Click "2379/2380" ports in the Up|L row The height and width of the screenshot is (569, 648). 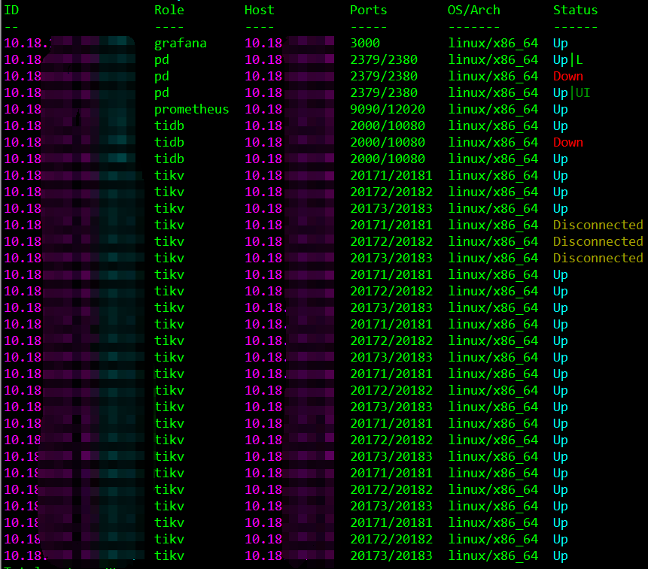pyautogui.click(x=384, y=60)
